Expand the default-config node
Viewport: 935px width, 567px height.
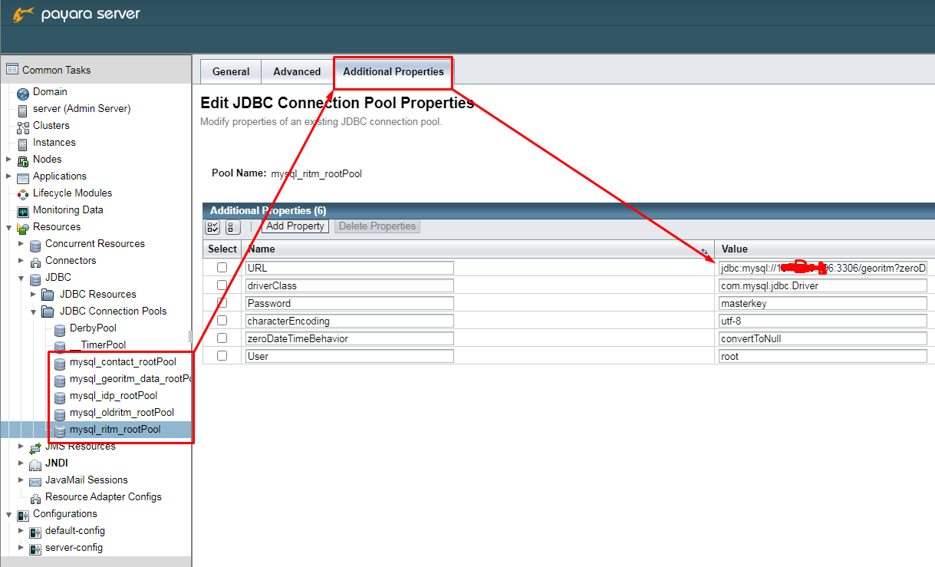(21, 531)
